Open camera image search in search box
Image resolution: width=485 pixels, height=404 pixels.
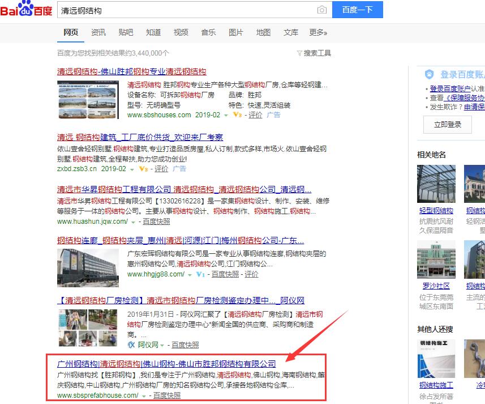tap(321, 10)
